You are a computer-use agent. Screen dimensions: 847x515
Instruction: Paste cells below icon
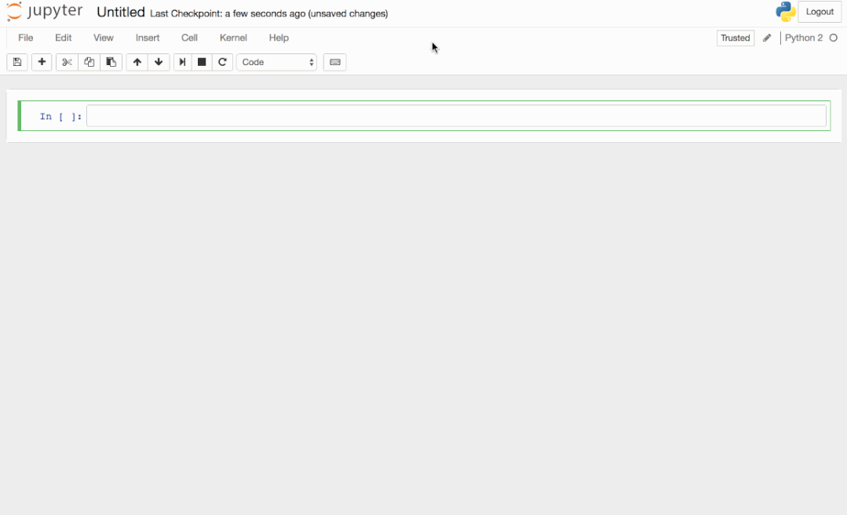(x=111, y=62)
